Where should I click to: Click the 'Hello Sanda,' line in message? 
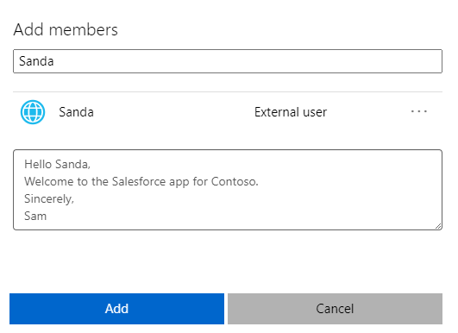click(57, 164)
